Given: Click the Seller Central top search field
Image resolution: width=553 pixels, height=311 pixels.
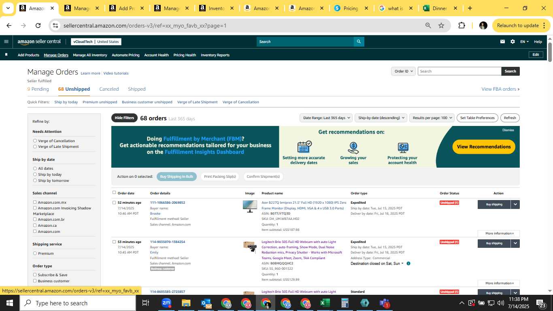Looking at the screenshot, I should point(305,41).
